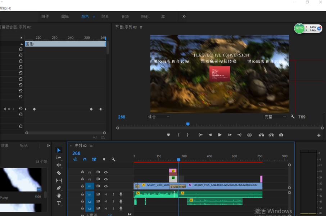The height and width of the screenshot is (216, 326).
Task: Choose the Ripple Edit tool
Action: (x=59, y=165)
